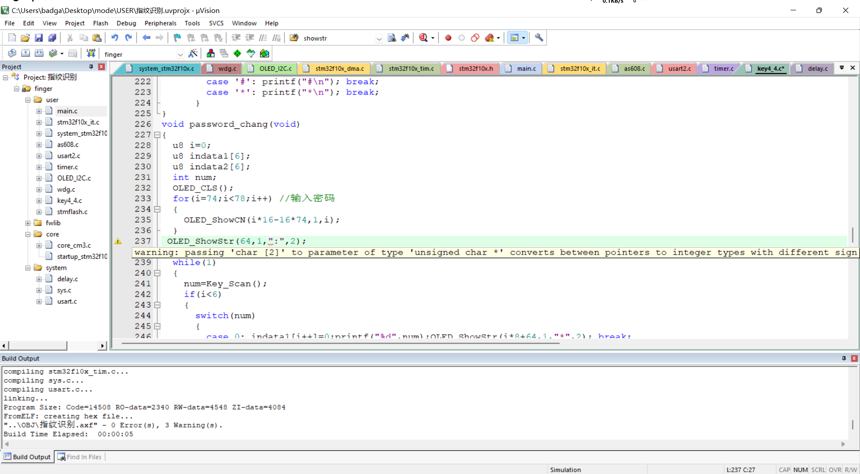The image size is (860, 474).
Task: Expand main.c dependencies in tree
Action: [x=39, y=111]
